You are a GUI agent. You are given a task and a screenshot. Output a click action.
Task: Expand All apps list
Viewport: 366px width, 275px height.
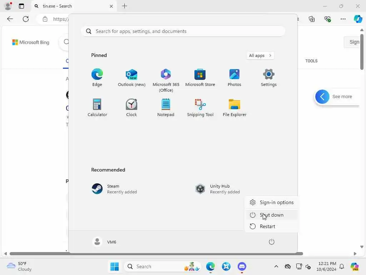(x=260, y=56)
